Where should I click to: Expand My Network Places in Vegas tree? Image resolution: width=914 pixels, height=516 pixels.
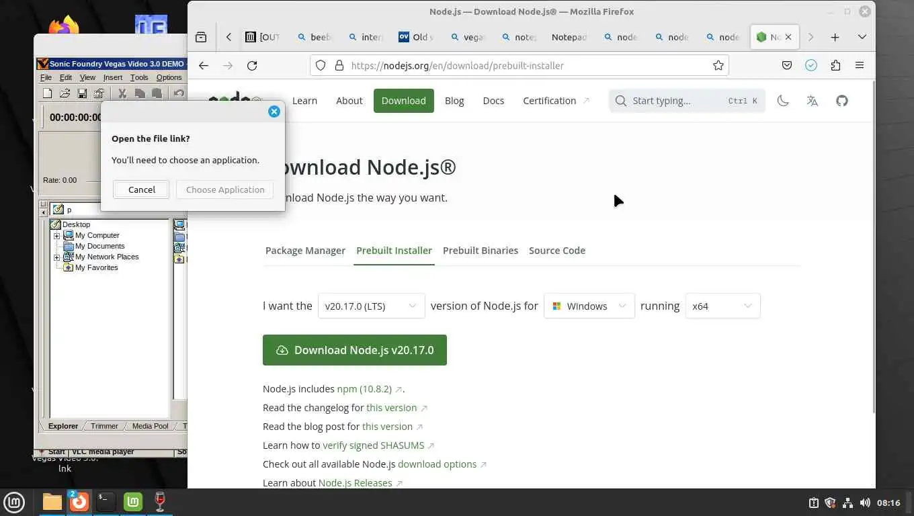(57, 257)
